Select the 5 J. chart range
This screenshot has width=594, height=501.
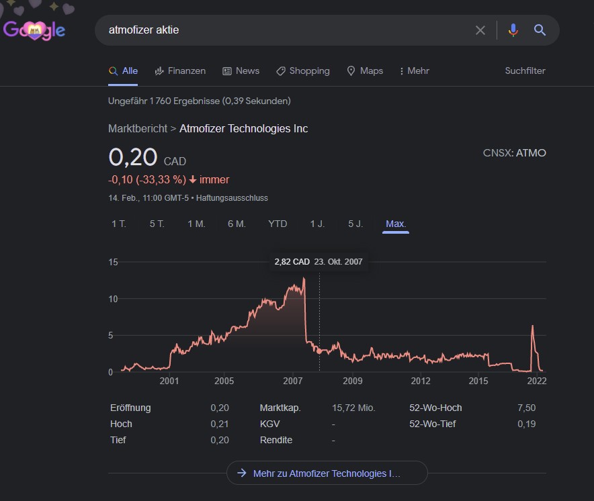pyautogui.click(x=355, y=224)
